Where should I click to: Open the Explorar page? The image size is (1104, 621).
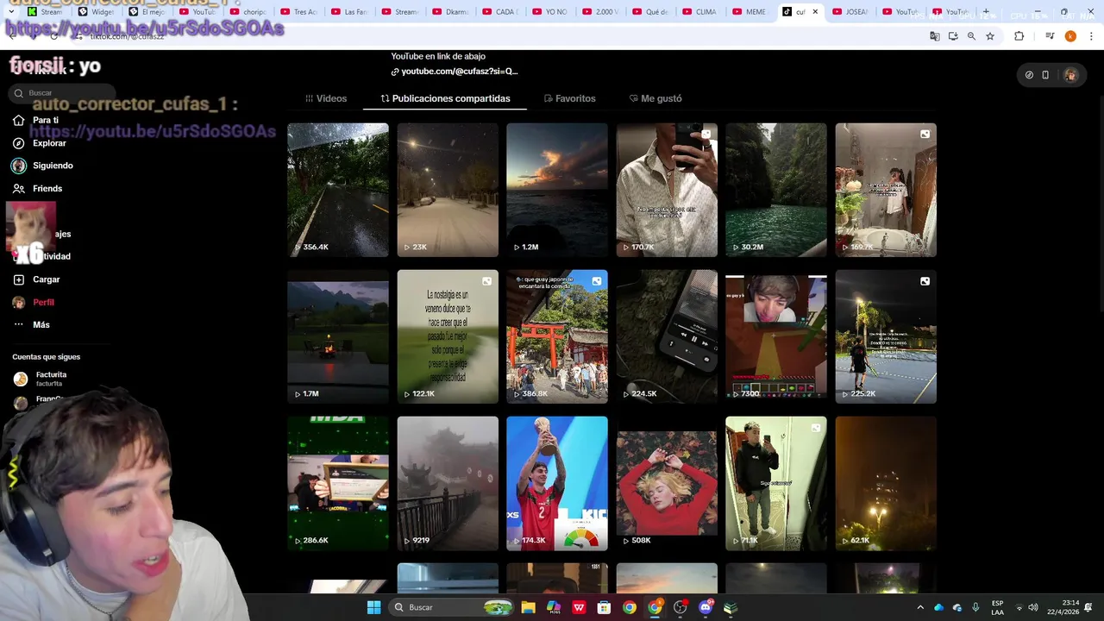tap(49, 143)
